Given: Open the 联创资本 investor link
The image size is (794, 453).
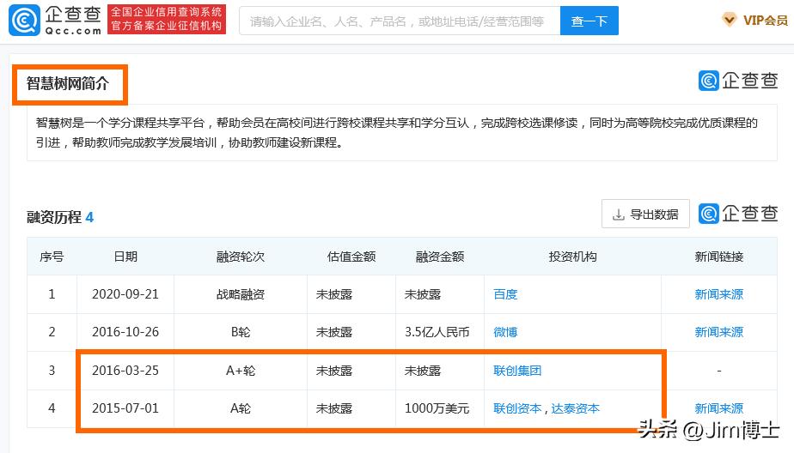Looking at the screenshot, I should (517, 408).
